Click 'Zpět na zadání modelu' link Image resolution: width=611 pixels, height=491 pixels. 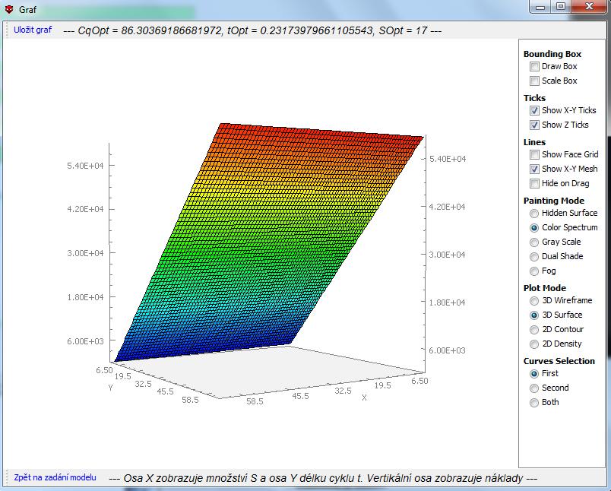(x=55, y=477)
